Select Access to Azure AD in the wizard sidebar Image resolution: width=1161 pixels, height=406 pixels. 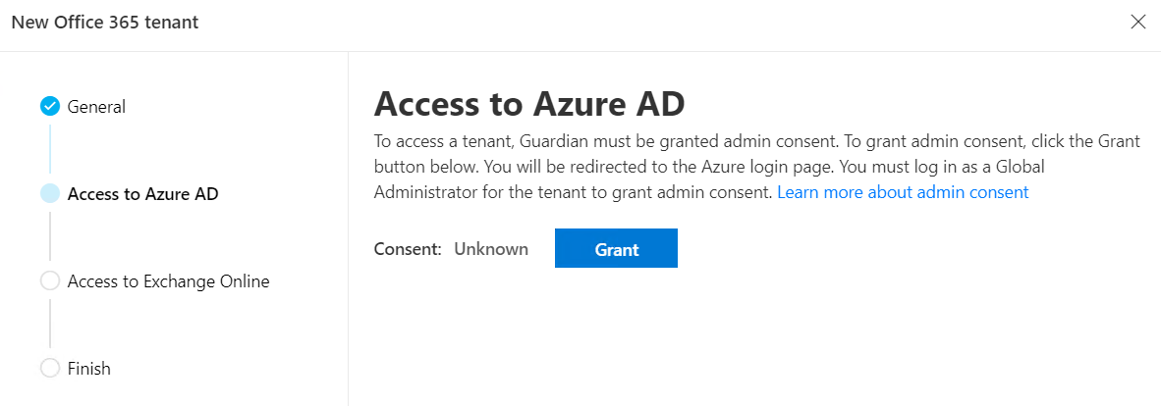[x=142, y=194]
